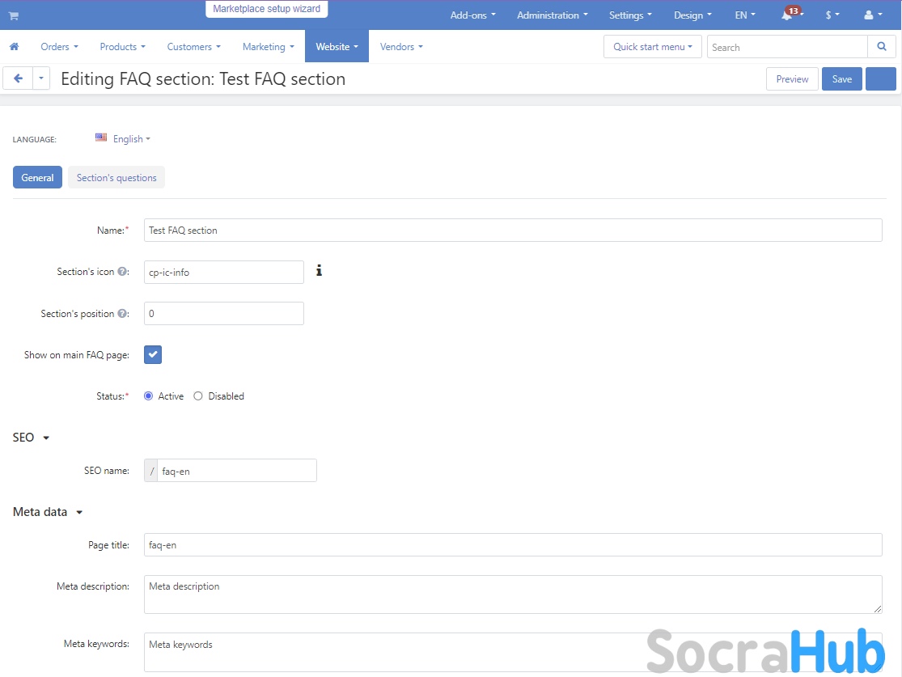Toggle the Show on main FAQ page checkbox
The height and width of the screenshot is (677, 902).
[153, 354]
